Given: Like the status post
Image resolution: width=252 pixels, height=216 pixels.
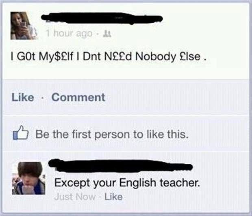Looking at the screenshot, I should [x=23, y=97].
